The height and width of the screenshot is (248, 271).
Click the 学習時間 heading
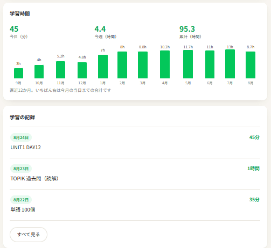point(20,14)
